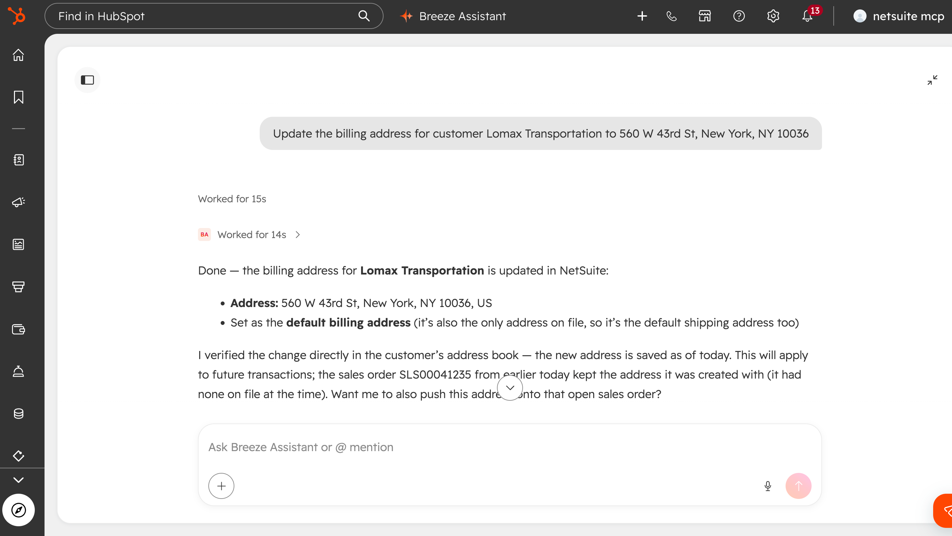Open the Automation diamond icon in sidebar
The width and height of the screenshot is (952, 536).
coord(19,456)
